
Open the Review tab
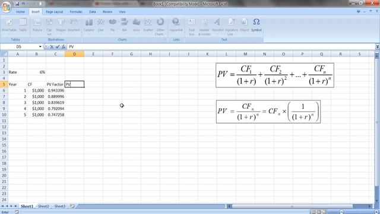point(107,12)
